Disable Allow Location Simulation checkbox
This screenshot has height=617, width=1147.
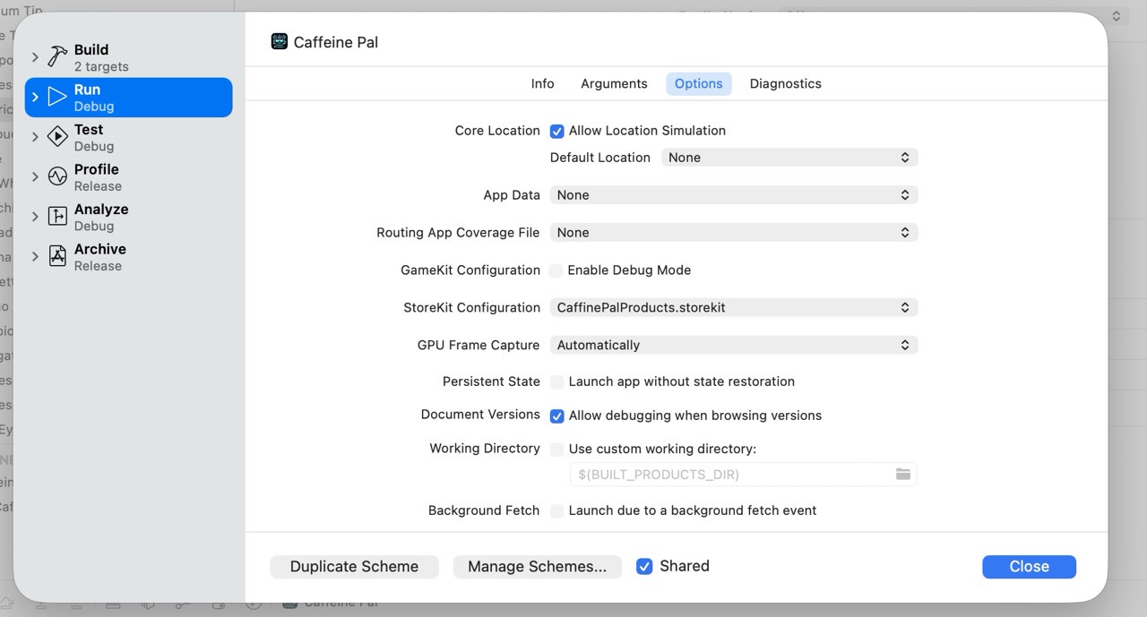click(557, 132)
